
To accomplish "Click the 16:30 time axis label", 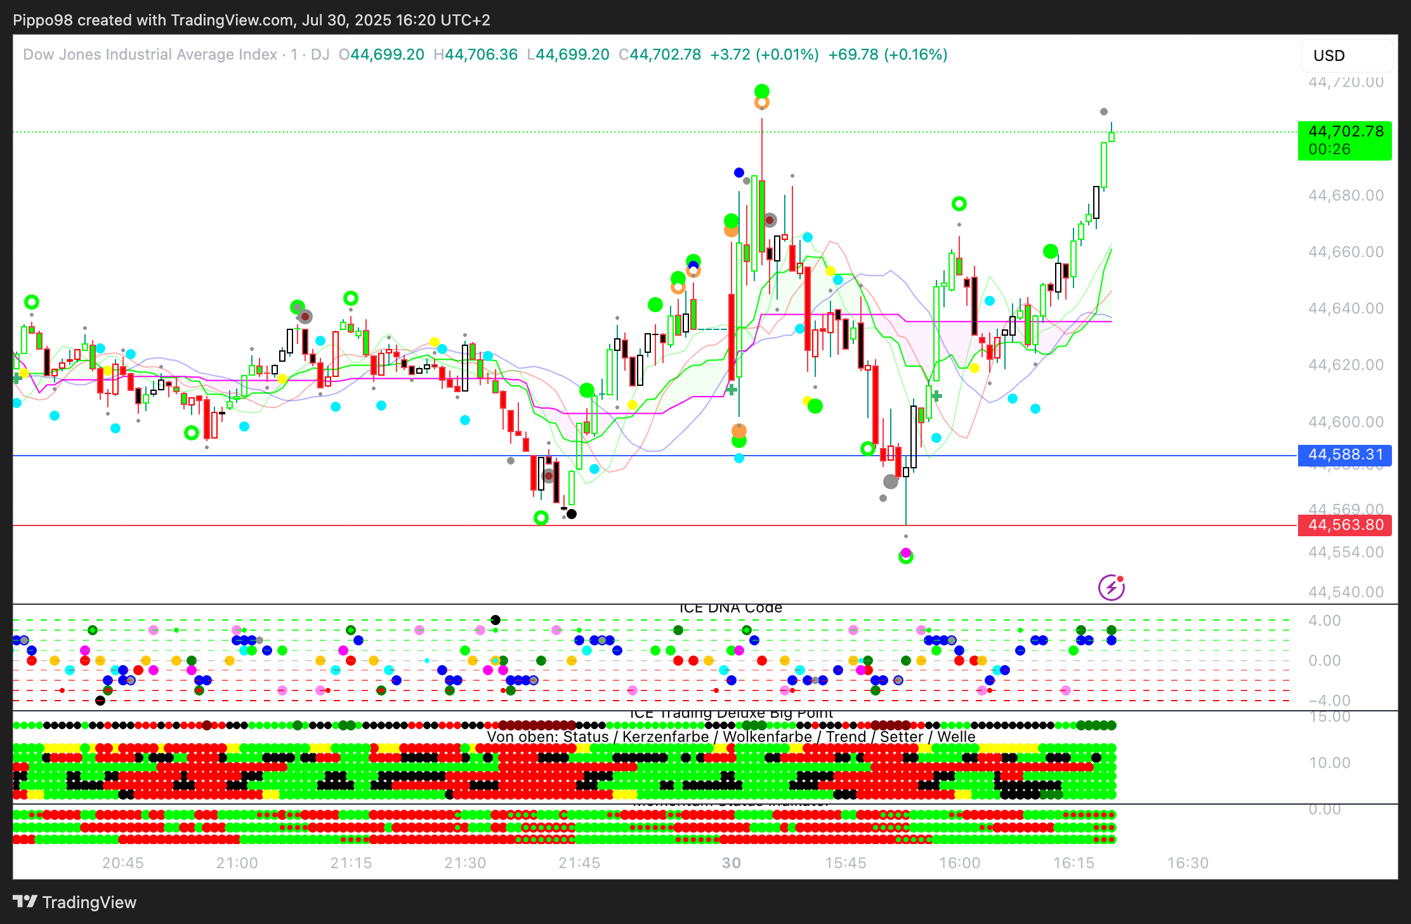I will click(x=1188, y=863).
